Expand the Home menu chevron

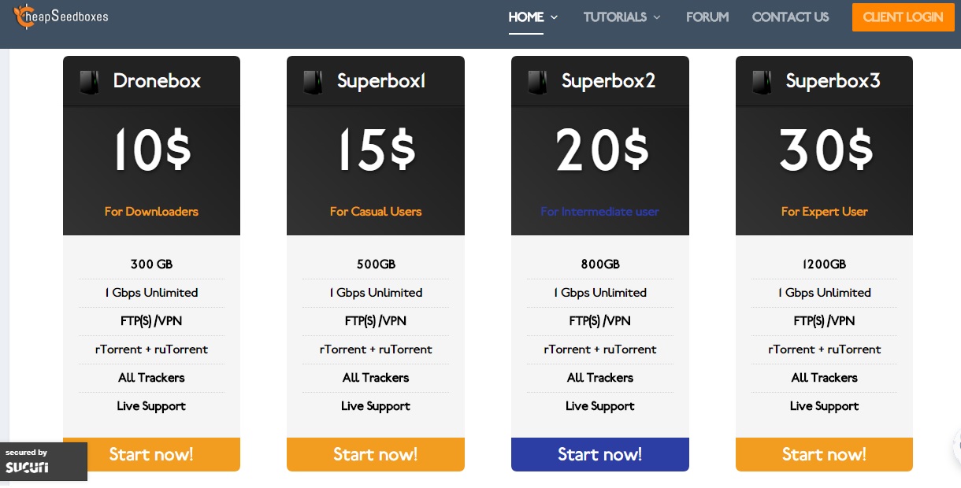click(x=555, y=17)
